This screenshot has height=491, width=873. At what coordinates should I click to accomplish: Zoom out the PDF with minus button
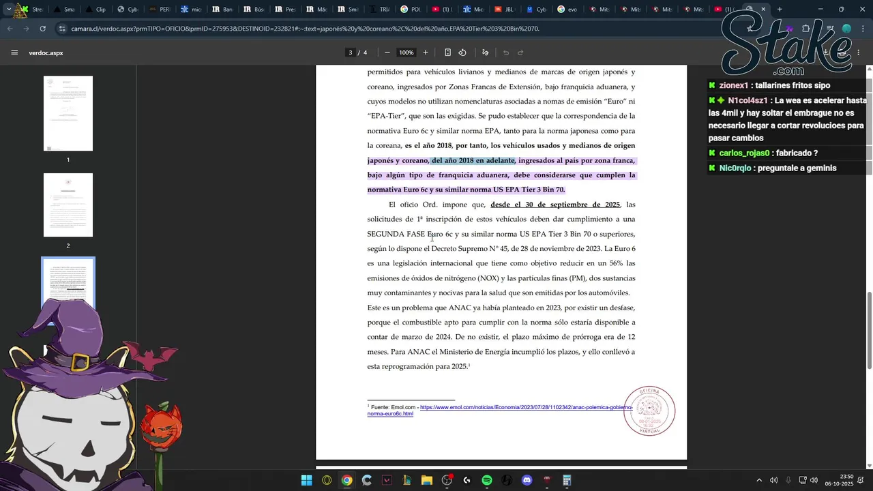[387, 53]
